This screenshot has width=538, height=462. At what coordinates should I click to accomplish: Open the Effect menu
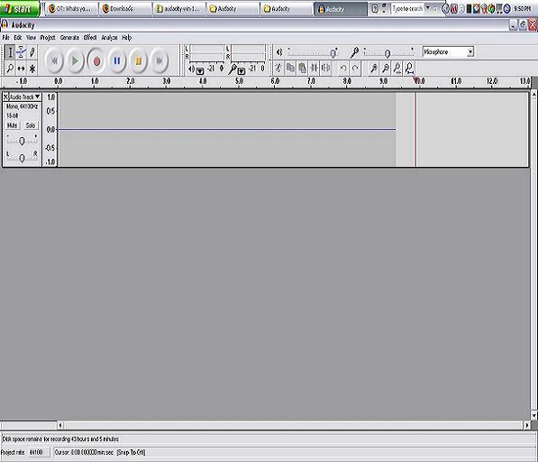point(90,37)
